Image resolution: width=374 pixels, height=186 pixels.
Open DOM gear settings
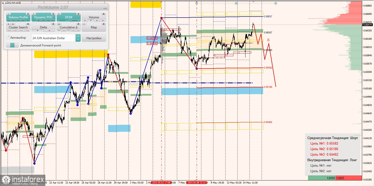(78, 14)
